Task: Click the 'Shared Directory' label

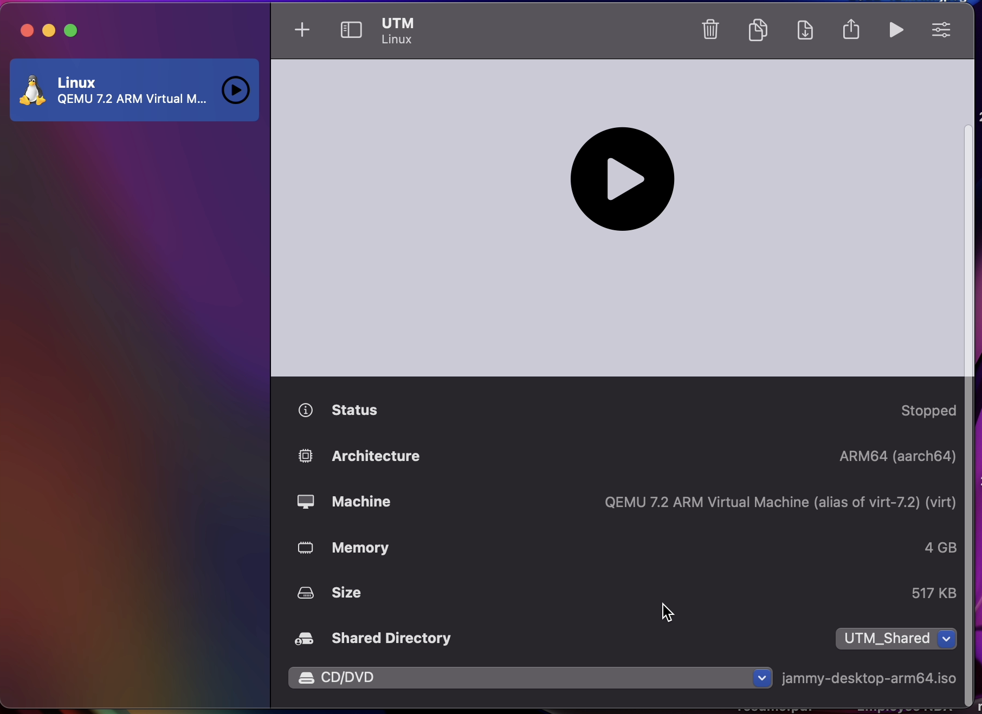Action: [391, 639]
